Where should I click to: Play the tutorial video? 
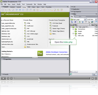3,78
